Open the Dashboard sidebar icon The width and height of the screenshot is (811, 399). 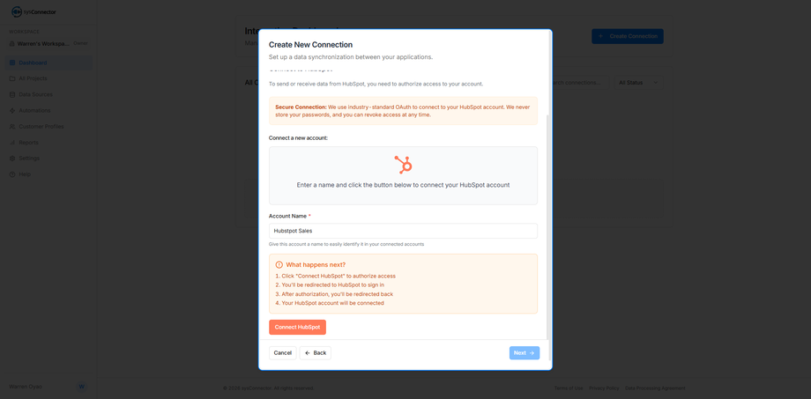12,63
